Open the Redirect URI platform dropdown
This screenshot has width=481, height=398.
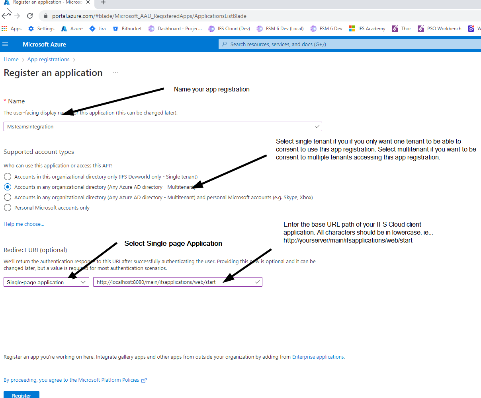click(x=83, y=282)
